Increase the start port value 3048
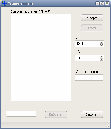Viewport: 111px width, 129px height. click(102, 42)
